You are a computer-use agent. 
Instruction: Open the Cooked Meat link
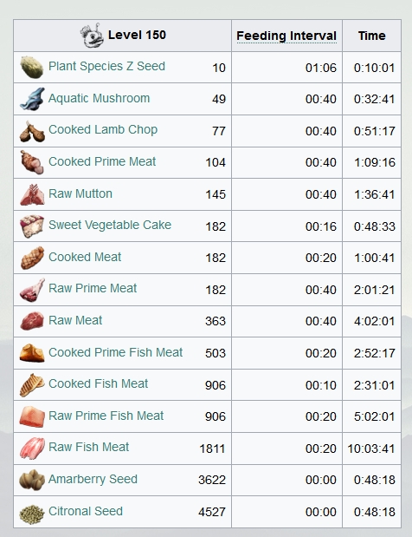[85, 257]
